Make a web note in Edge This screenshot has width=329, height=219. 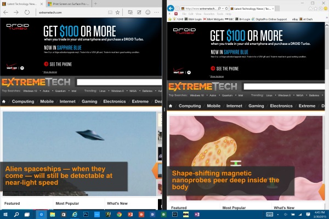[139, 13]
